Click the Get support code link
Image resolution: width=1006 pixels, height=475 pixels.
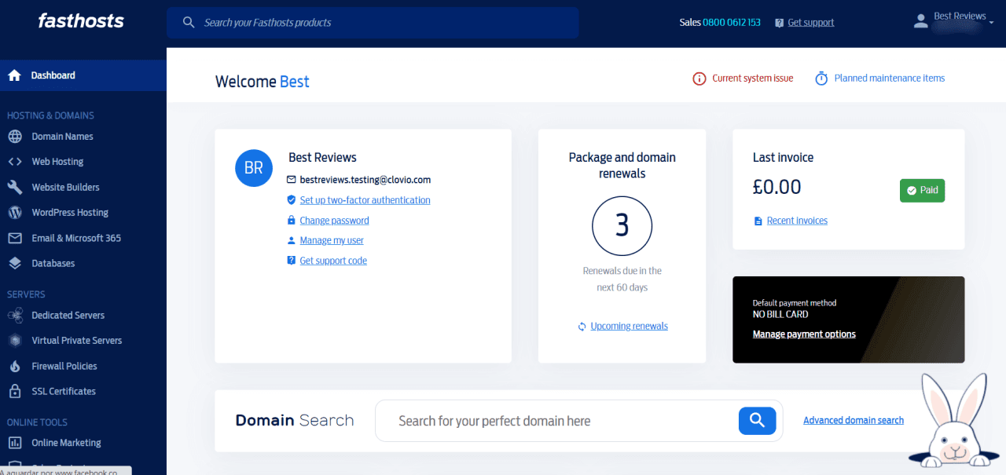click(x=333, y=261)
